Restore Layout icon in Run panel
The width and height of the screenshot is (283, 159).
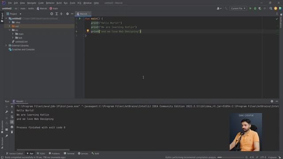[7, 129]
